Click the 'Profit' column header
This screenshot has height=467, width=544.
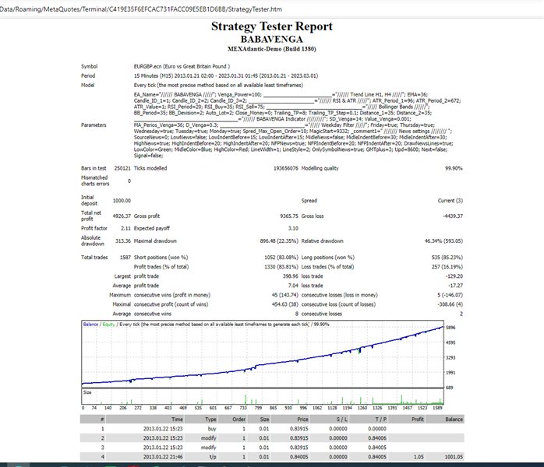[x=418, y=420]
